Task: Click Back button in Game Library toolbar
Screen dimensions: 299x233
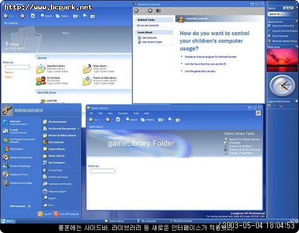Action: 94,119
